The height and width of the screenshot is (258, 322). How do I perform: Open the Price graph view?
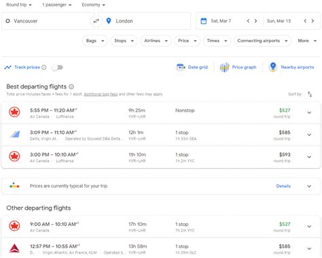point(238,67)
